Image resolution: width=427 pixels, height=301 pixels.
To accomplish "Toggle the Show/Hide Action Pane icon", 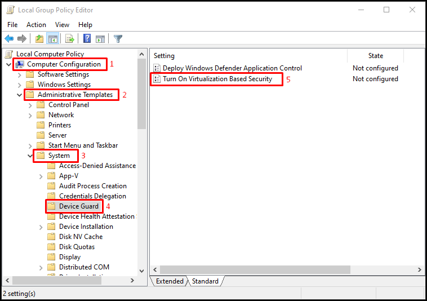I will 100,39.
